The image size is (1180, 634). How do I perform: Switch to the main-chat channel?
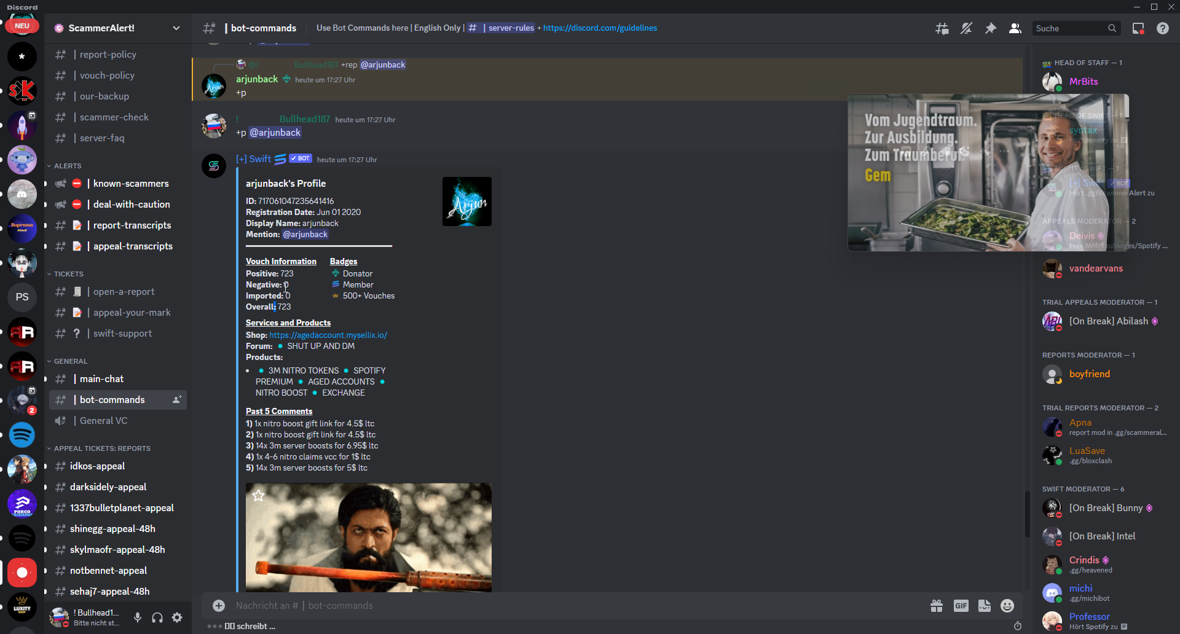[102, 379]
